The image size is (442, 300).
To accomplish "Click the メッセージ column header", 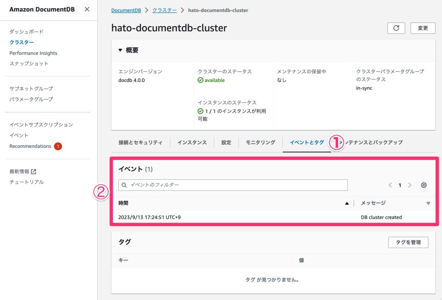I will [373, 203].
